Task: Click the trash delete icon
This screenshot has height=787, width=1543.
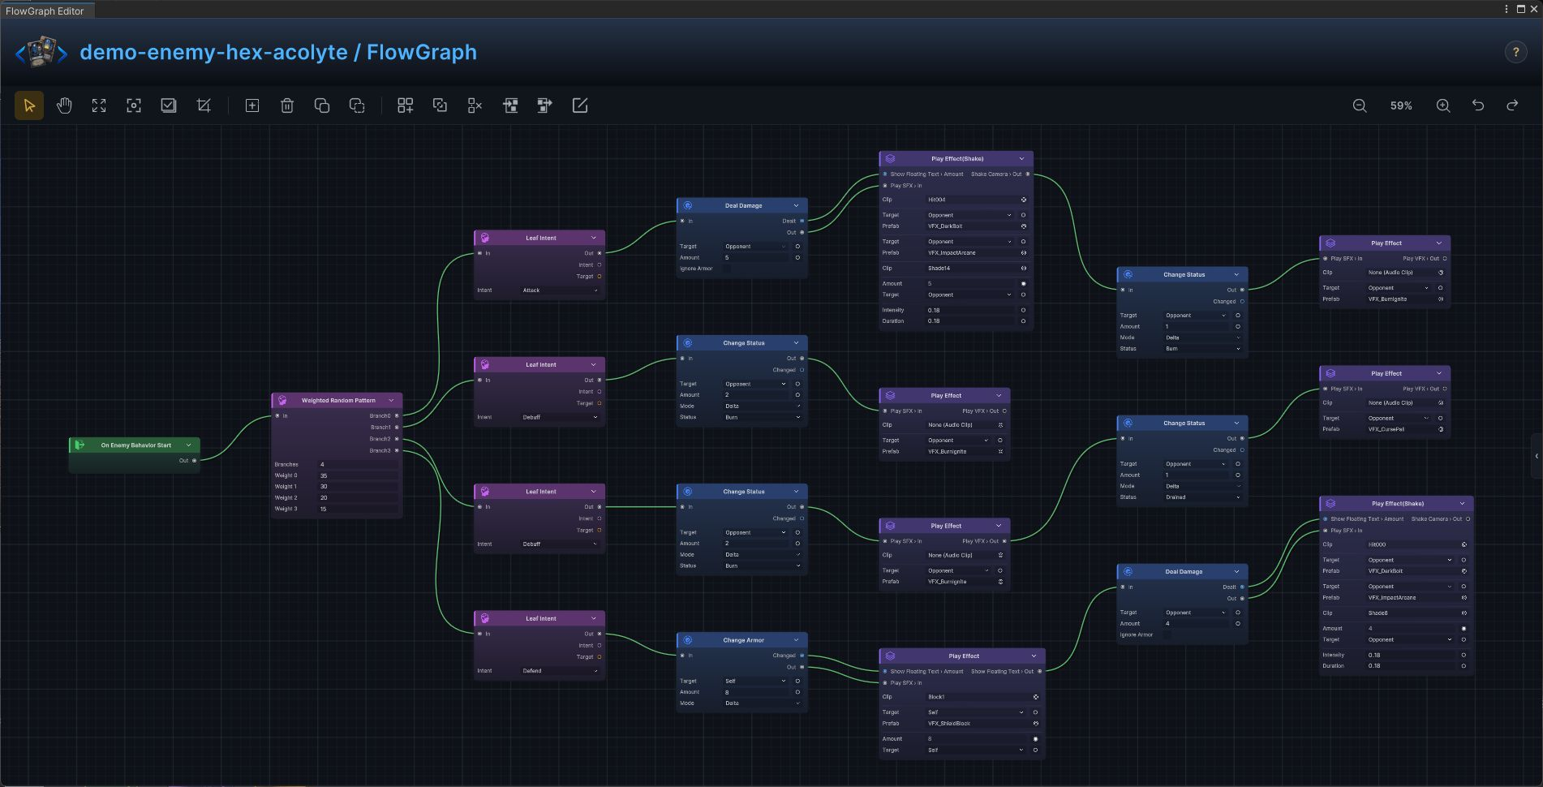Action: (287, 105)
